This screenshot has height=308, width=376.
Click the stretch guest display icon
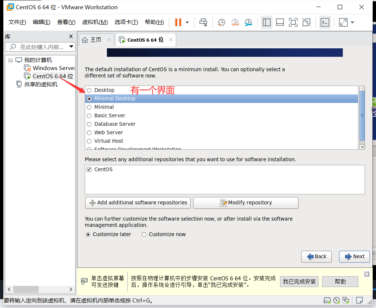click(343, 22)
